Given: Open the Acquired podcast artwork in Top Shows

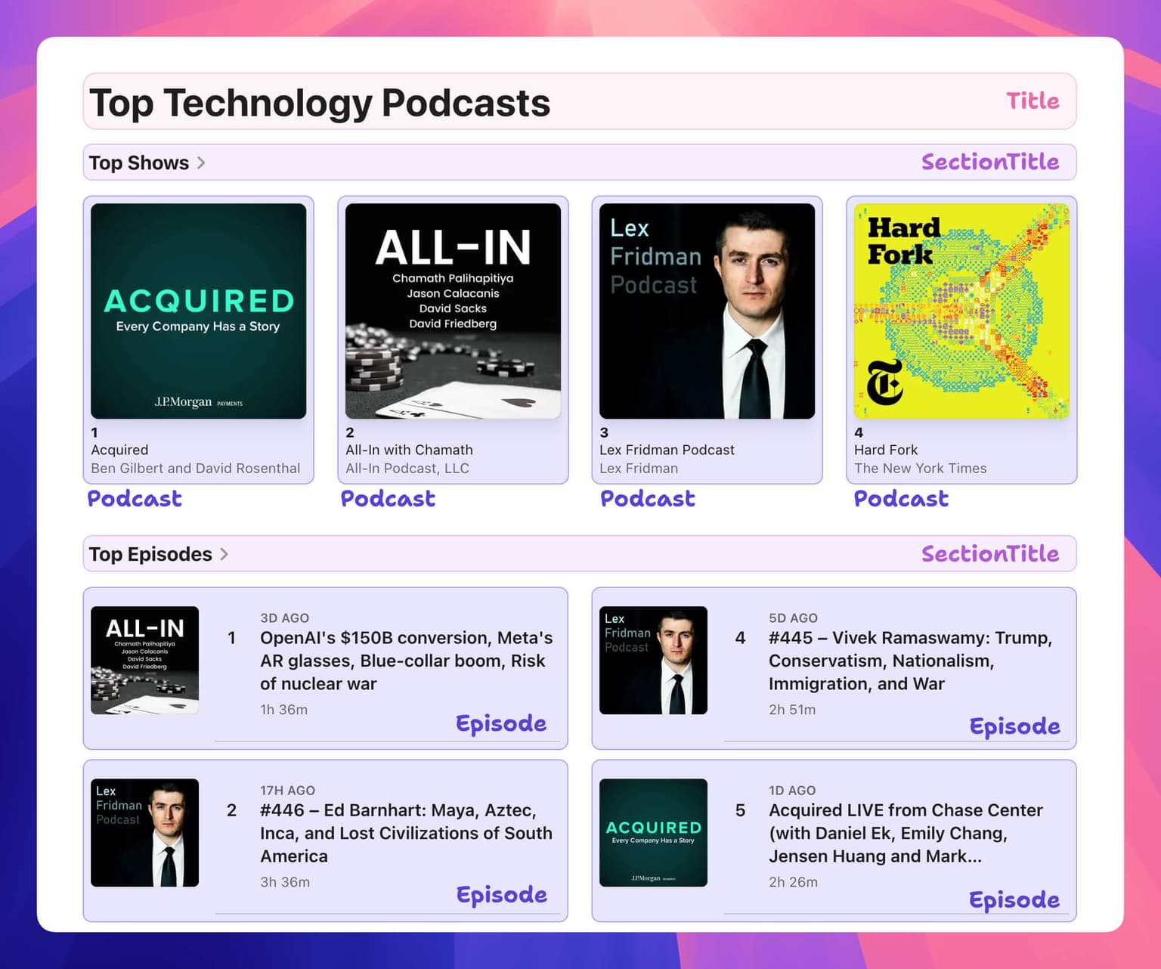Looking at the screenshot, I should (198, 311).
